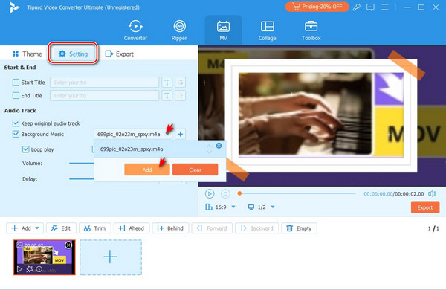Expand the 1/2 screen selector dropdown
Viewport: 446px width, 290px height.
(273, 207)
